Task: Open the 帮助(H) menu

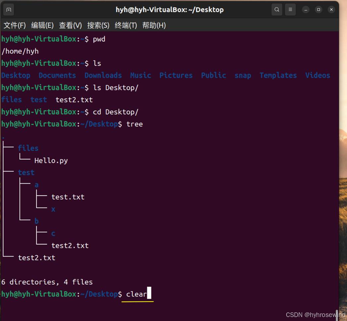Action: click(x=154, y=25)
